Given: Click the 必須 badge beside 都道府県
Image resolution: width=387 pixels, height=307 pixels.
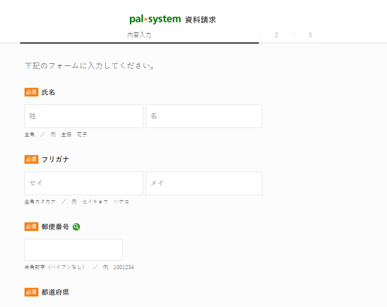Looking at the screenshot, I should click(31, 292).
